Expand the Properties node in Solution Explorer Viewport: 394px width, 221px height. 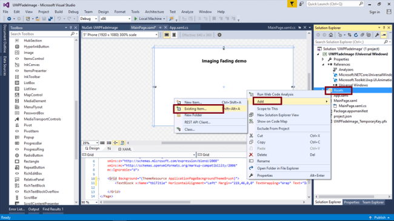tap(323, 59)
